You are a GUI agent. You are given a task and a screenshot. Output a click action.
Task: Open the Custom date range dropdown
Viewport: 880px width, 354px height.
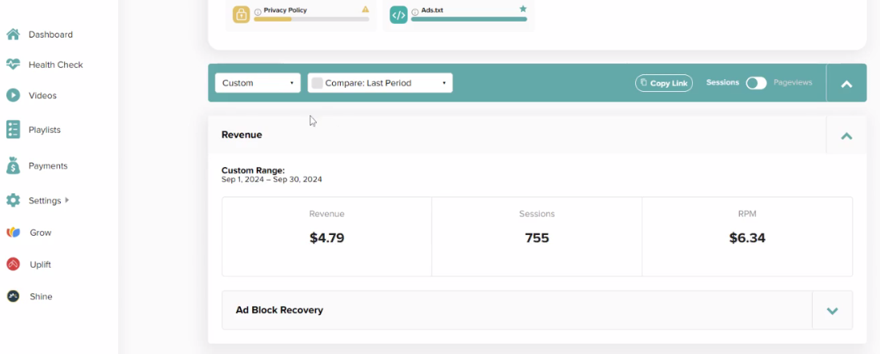258,83
